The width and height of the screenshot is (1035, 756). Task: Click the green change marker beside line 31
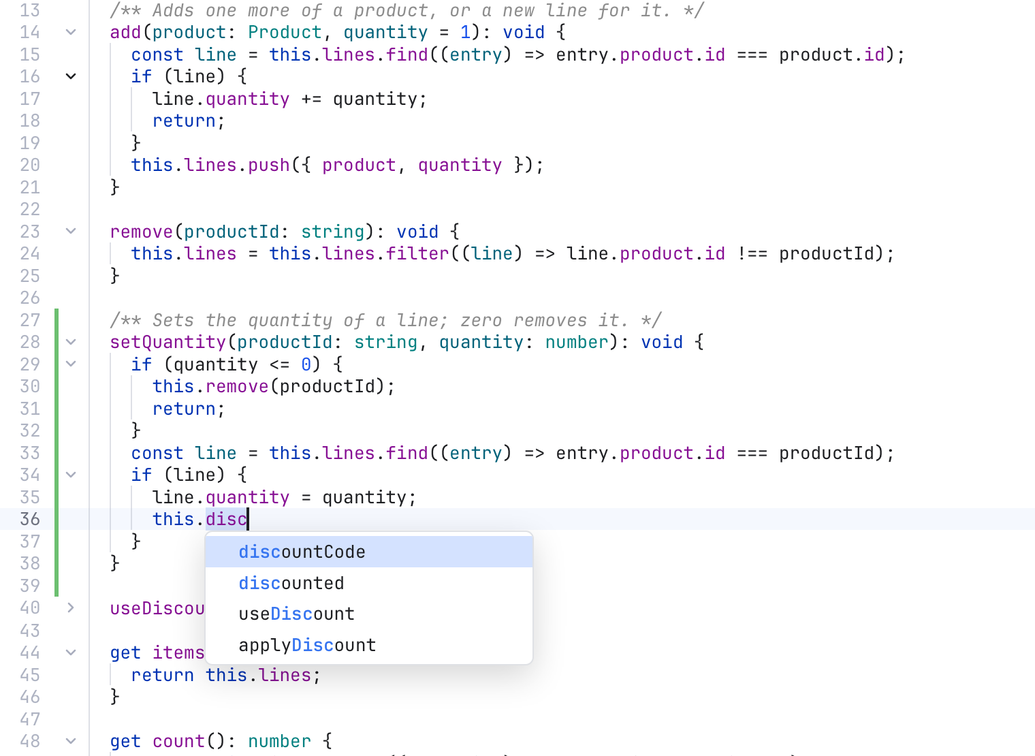point(57,409)
